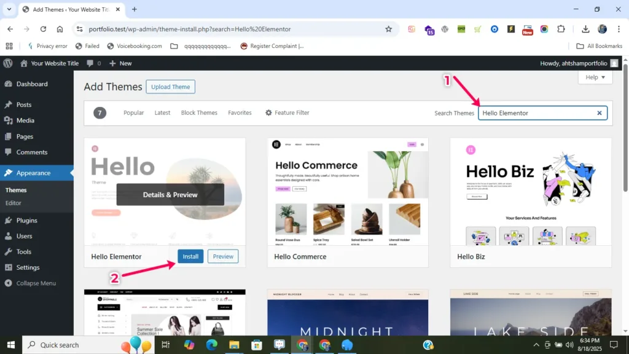Open the Hello Biz theme thumbnail

(530, 191)
